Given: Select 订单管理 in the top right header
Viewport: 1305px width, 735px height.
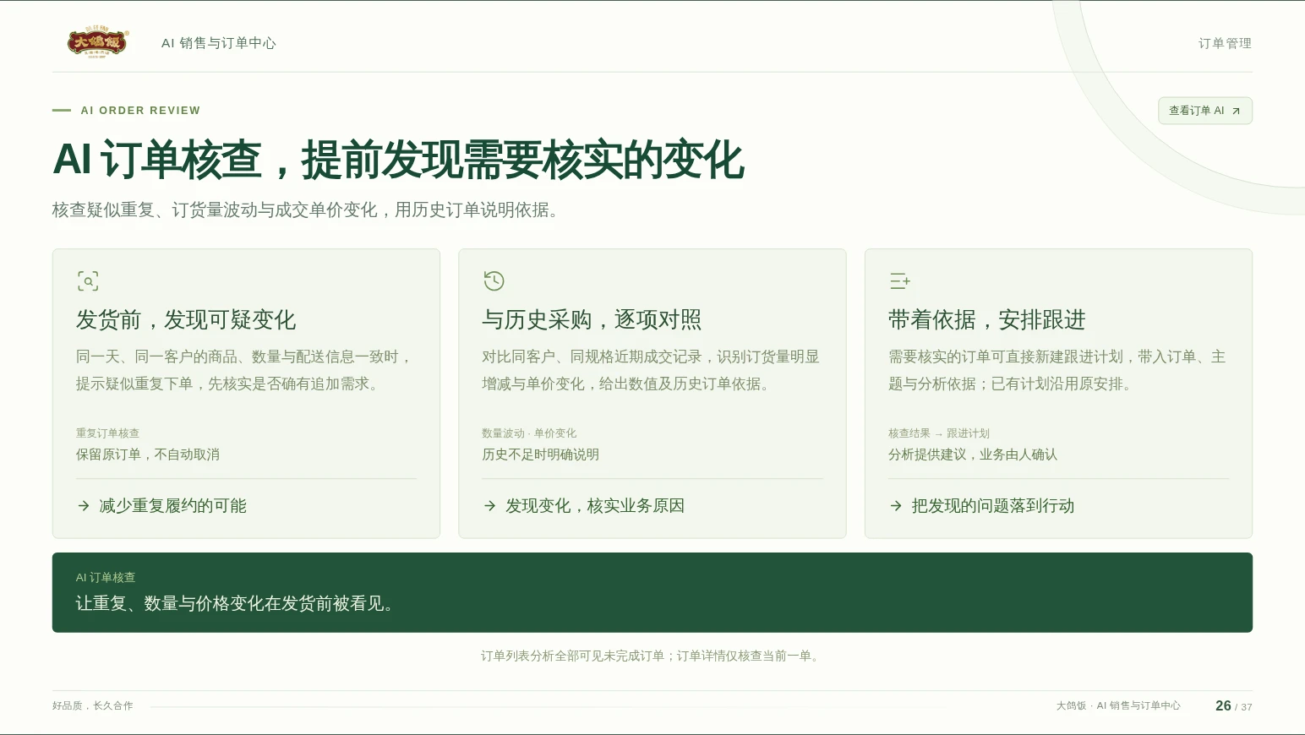Looking at the screenshot, I should click(x=1225, y=43).
